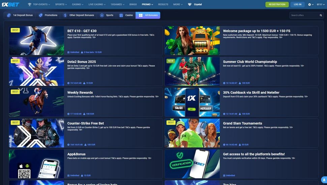Click the redhead slot machine thumbnail

point(192,41)
